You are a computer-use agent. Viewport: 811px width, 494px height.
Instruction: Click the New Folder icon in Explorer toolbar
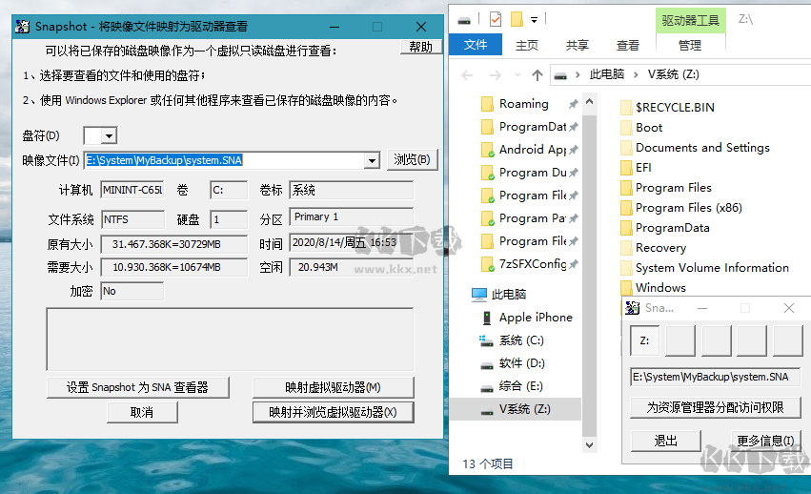(517, 19)
